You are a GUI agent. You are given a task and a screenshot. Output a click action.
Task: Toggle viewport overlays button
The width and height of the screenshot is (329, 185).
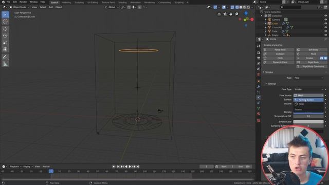pyautogui.click(x=224, y=7)
